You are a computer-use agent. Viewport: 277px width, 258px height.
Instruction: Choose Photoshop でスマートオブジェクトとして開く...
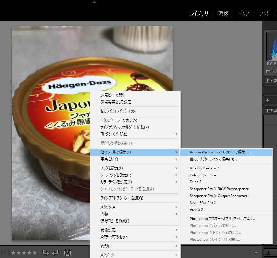tap(225, 219)
